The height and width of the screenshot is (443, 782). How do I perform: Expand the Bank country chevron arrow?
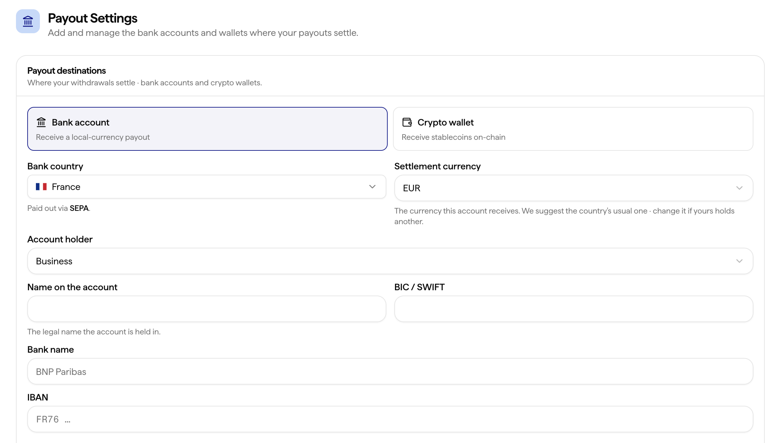[372, 187]
